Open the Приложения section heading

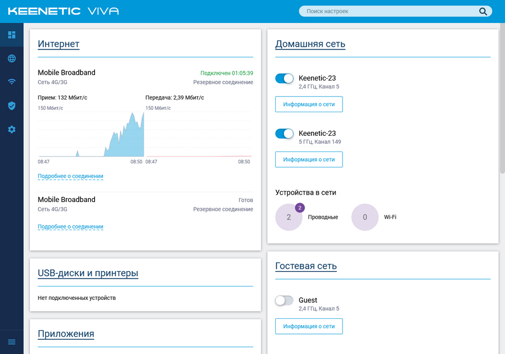pyautogui.click(x=66, y=334)
